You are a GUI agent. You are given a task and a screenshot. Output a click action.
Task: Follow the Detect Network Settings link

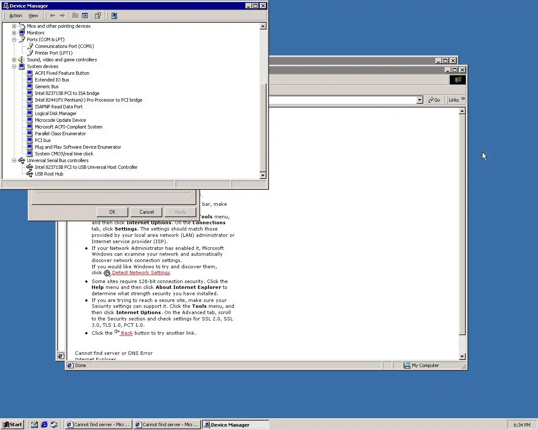(x=141, y=273)
